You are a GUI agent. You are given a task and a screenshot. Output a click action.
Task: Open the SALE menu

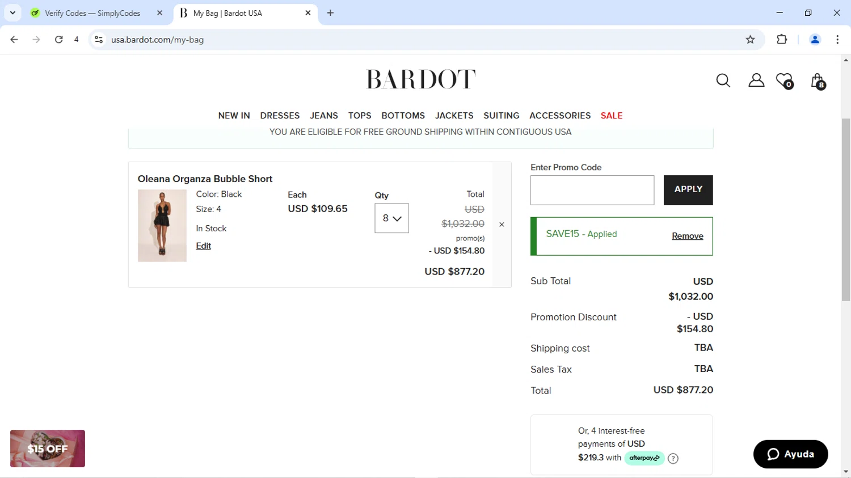tap(612, 116)
